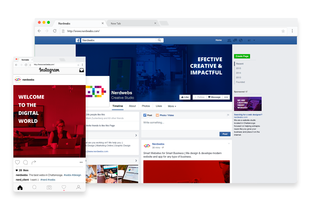Viewport: 310px width, 210px height.
Task: Click the sponsored ad image for smart websites
Action: (x=248, y=104)
